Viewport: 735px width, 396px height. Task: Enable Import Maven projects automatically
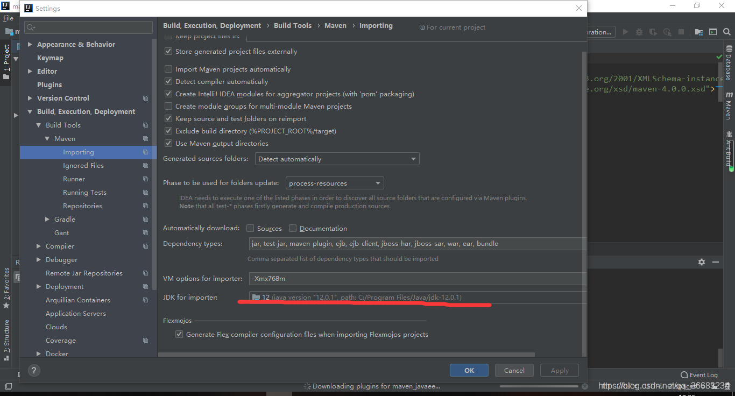[169, 69]
